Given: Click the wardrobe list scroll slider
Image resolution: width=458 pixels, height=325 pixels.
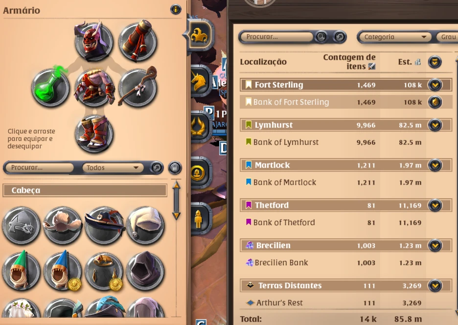Looking at the screenshot, I should coord(176,201).
